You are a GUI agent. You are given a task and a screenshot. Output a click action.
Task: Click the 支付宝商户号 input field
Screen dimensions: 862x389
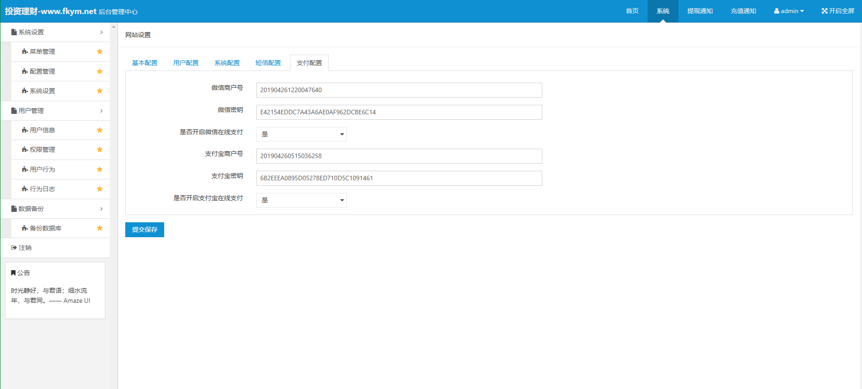pyautogui.click(x=399, y=156)
